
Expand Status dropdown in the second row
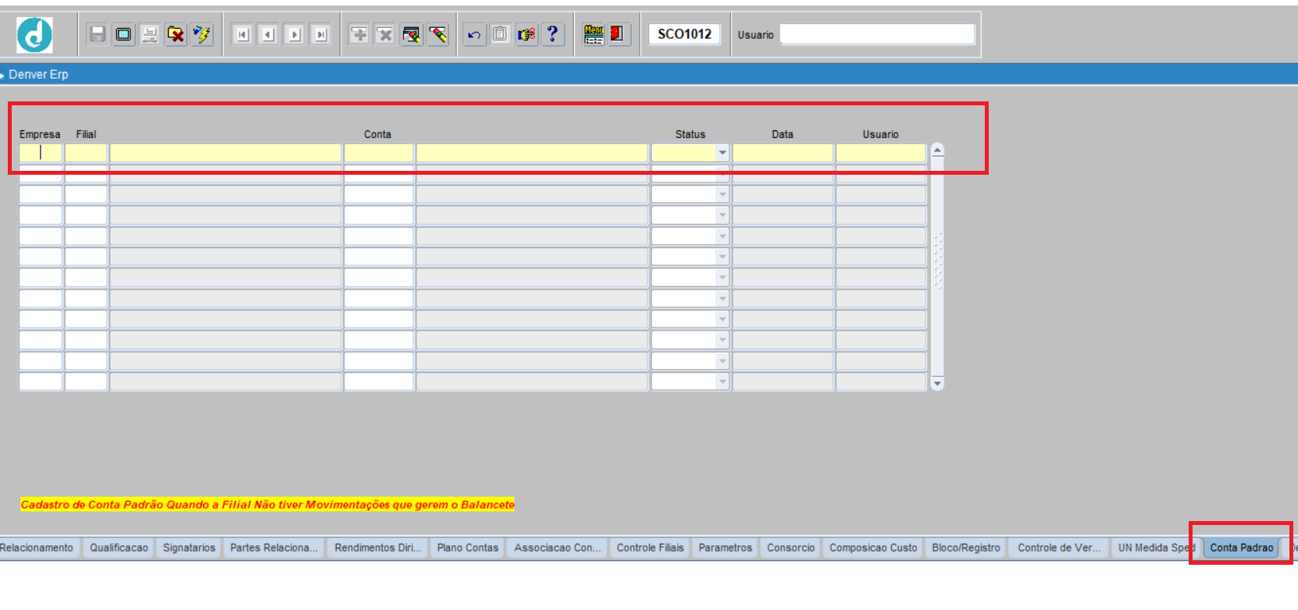click(x=722, y=174)
